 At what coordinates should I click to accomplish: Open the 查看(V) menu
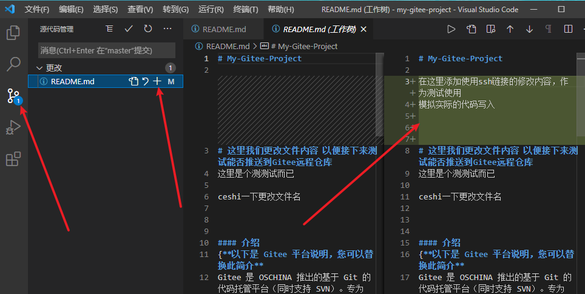140,9
